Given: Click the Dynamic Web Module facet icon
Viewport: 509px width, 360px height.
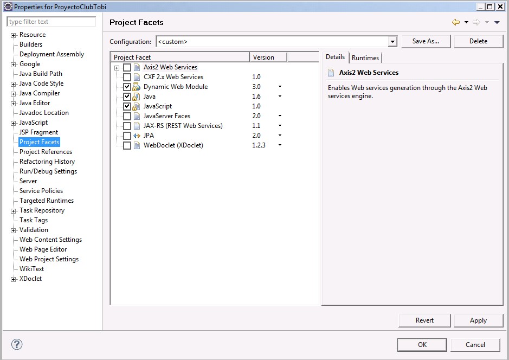Looking at the screenshot, I should tap(137, 87).
